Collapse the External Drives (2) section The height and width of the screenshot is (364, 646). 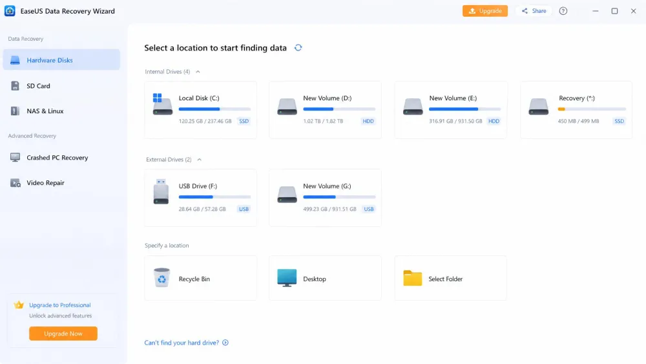(x=200, y=160)
